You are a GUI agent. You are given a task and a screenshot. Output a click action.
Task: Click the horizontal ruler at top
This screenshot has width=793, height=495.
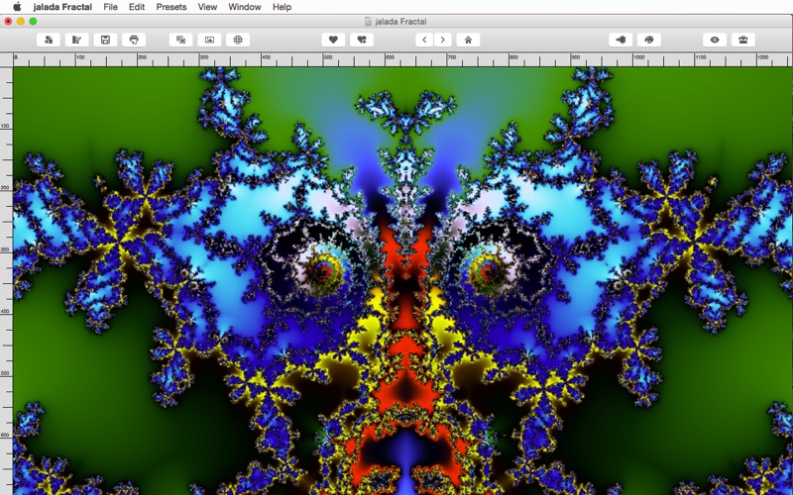(x=402, y=60)
